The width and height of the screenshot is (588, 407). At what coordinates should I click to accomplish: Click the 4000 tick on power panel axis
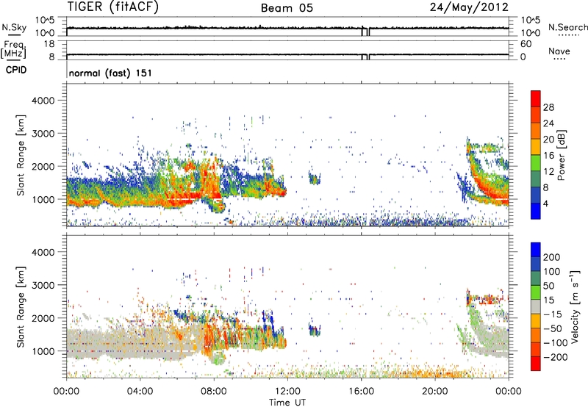(43, 101)
